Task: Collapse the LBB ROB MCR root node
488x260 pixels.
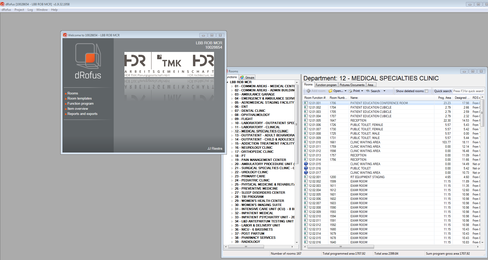Action: click(x=227, y=82)
